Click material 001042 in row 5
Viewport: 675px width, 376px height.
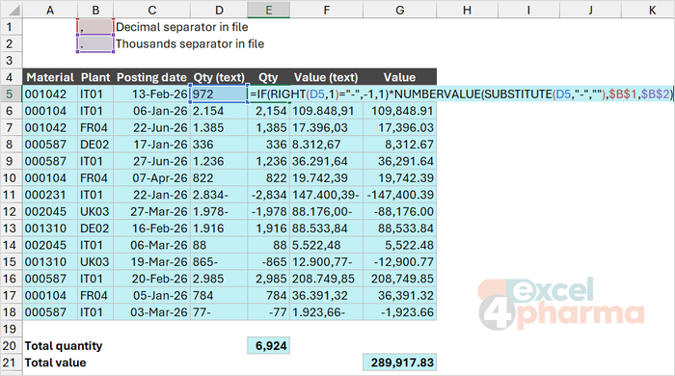[50, 94]
